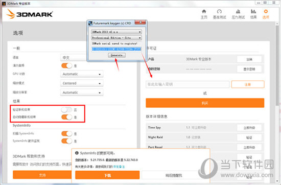
Task: Close the Futuremark keygen window
Action: tap(140, 22)
